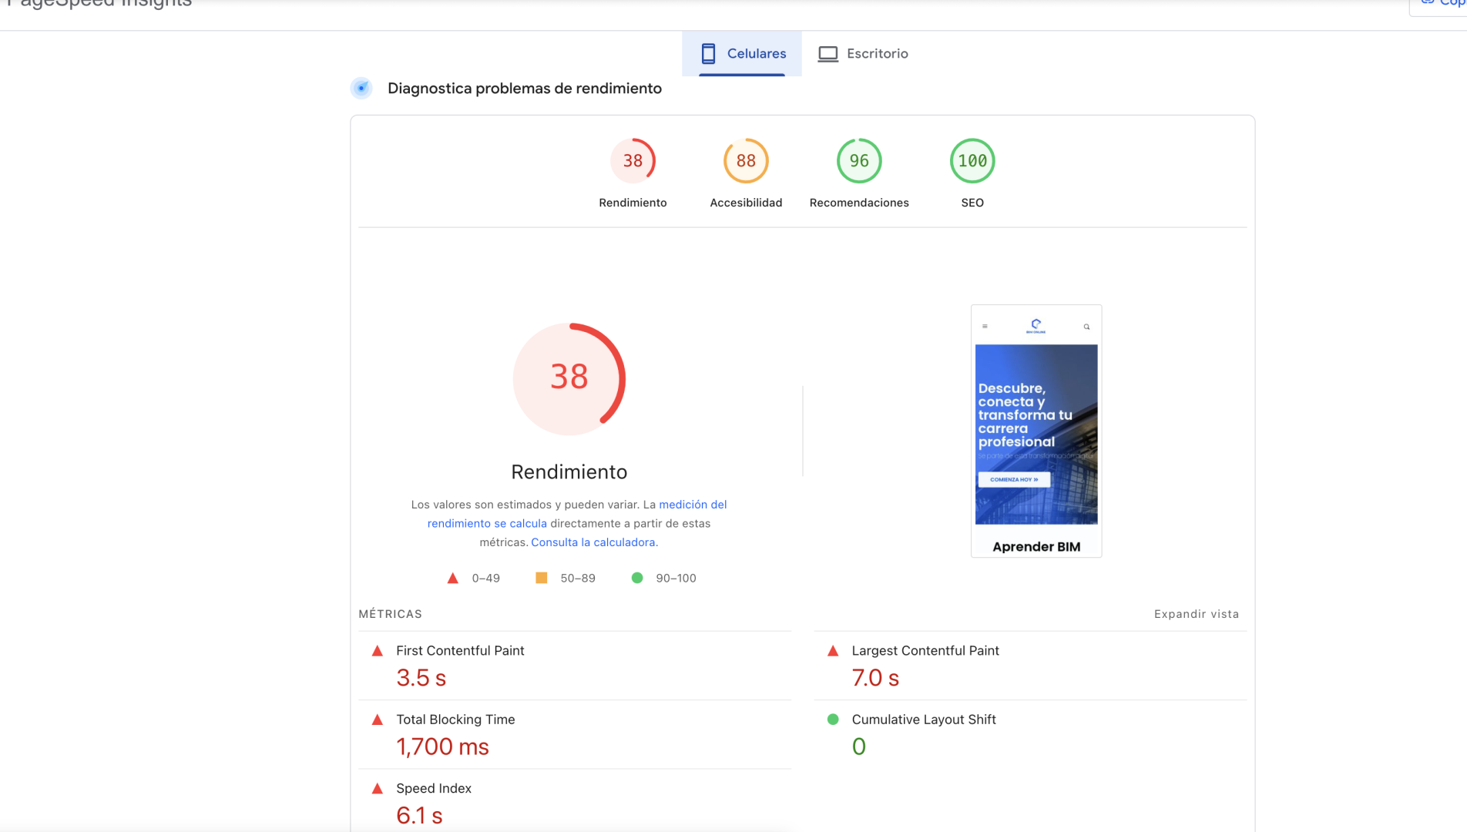Click Expandir vista to expand metrics
Image resolution: width=1467 pixels, height=832 pixels.
point(1197,614)
